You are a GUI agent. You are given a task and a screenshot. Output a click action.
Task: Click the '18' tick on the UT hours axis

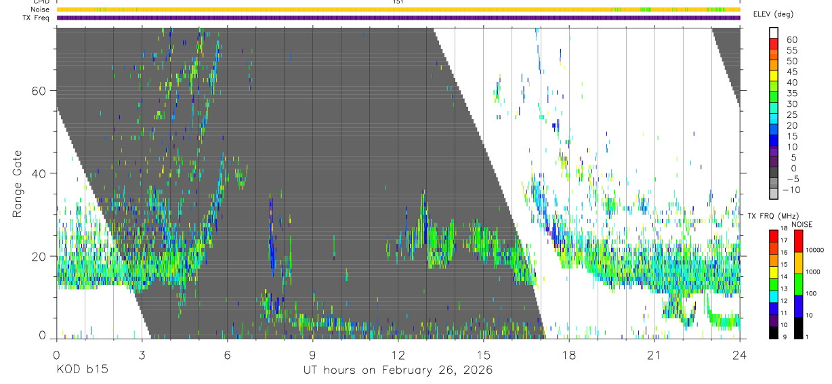pos(569,356)
